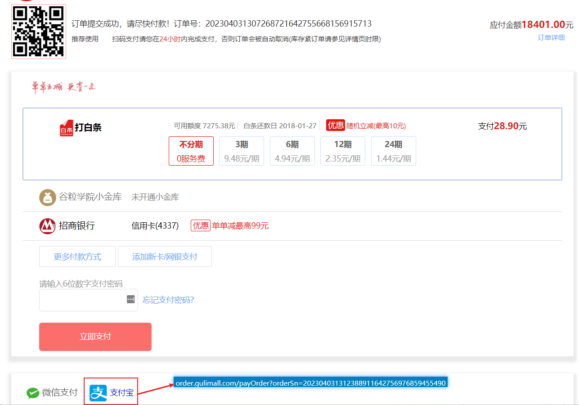Click the blue Alipay logo icon

[x=98, y=393]
